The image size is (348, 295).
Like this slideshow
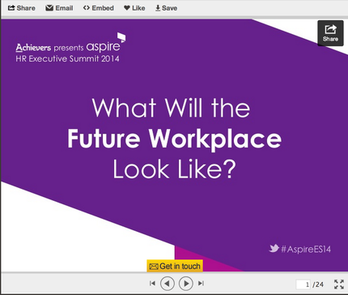pyautogui.click(x=134, y=8)
